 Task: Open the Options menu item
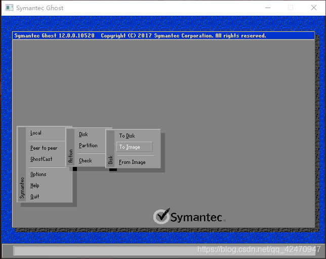(x=38, y=174)
